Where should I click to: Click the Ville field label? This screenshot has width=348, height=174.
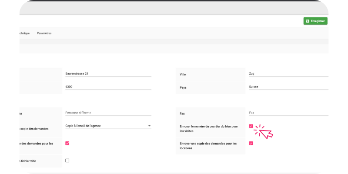(x=183, y=74)
